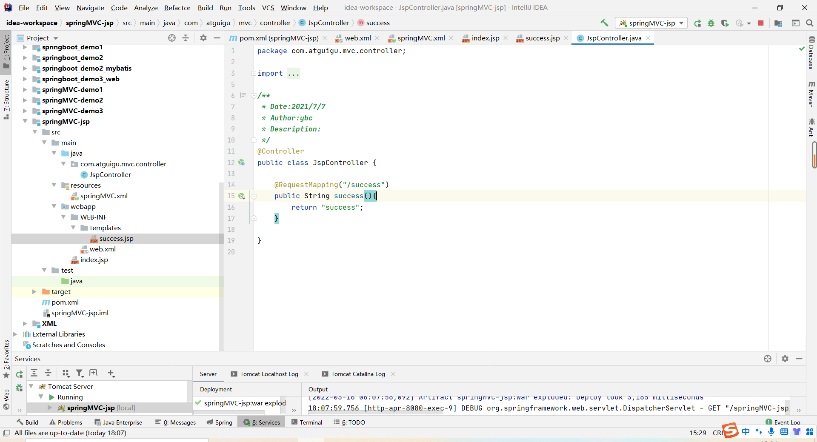Stop the running server via red square
This screenshot has height=442, width=817.
click(761, 23)
